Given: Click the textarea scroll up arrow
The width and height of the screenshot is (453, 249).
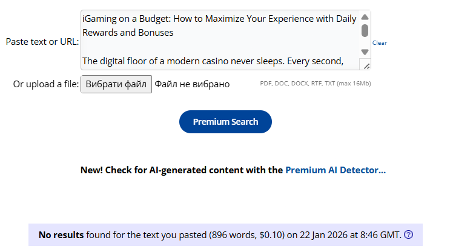Looking at the screenshot, I should (x=365, y=17).
